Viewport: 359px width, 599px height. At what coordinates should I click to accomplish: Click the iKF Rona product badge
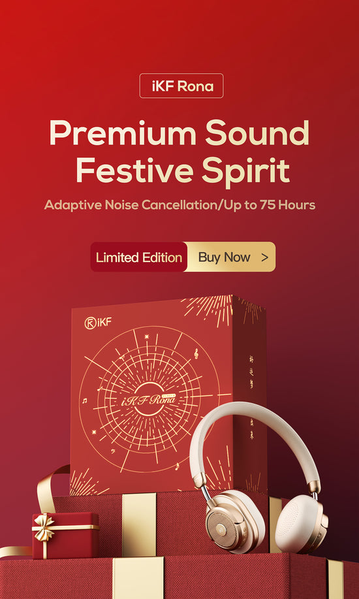(181, 86)
